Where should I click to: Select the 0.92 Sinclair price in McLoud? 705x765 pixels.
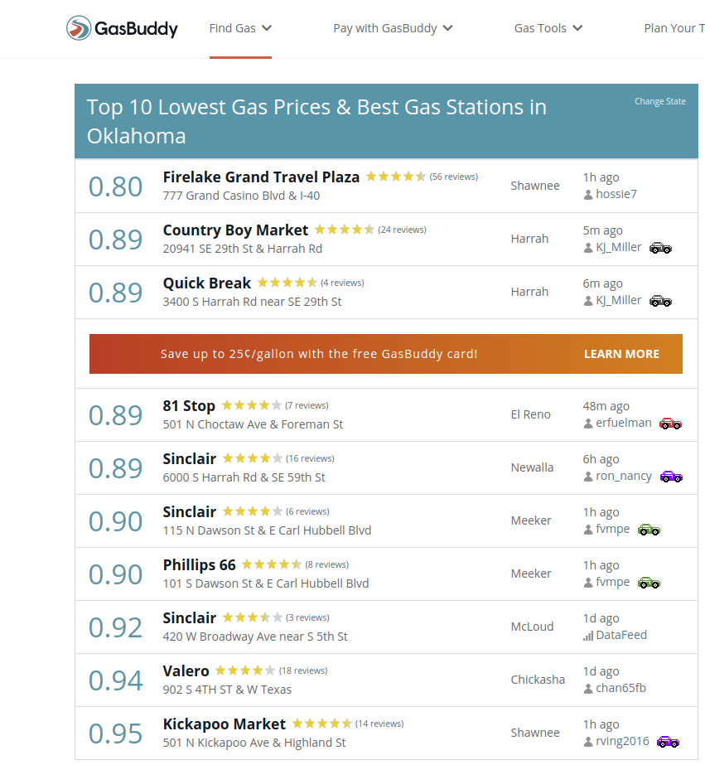(116, 627)
